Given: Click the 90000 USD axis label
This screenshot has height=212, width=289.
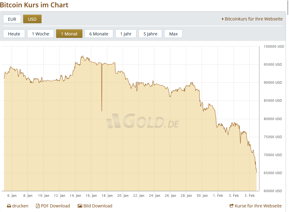Looking at the screenshot, I should [x=273, y=82].
